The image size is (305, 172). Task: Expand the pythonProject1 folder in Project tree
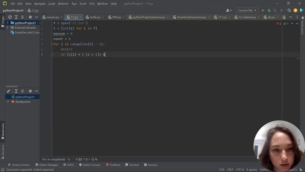coord(8,23)
